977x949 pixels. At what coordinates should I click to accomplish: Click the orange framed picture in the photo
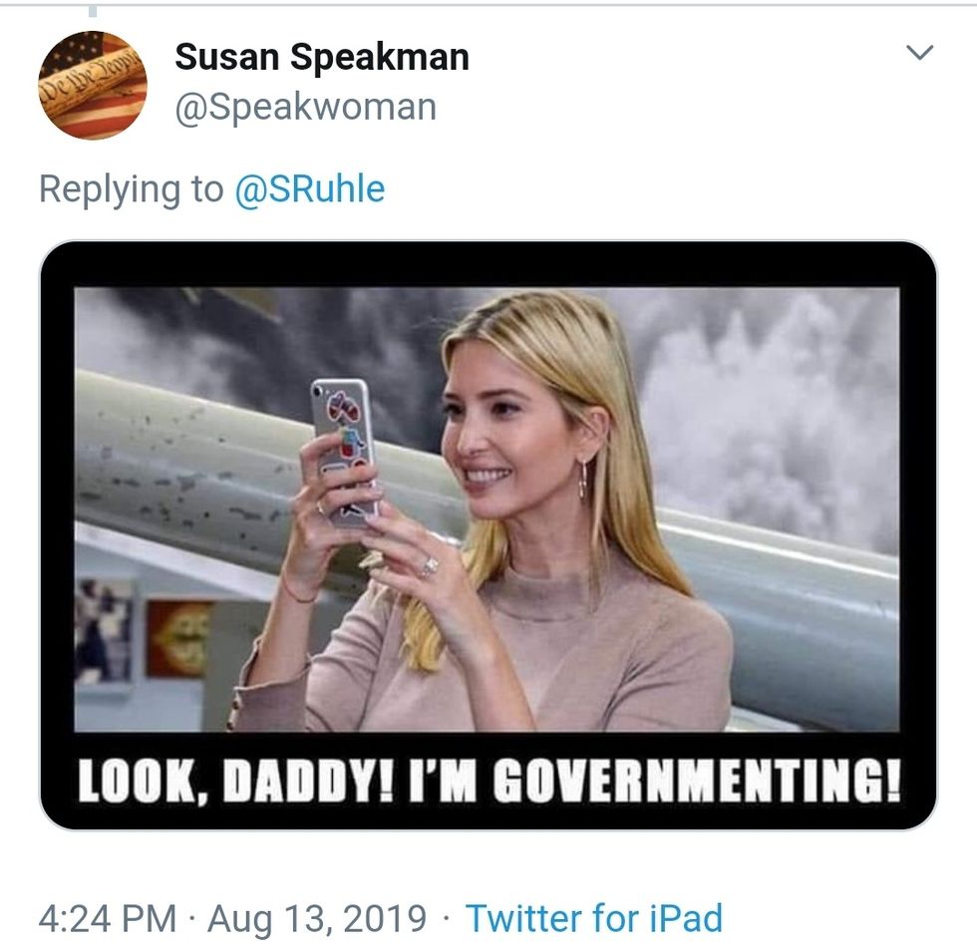point(179,638)
